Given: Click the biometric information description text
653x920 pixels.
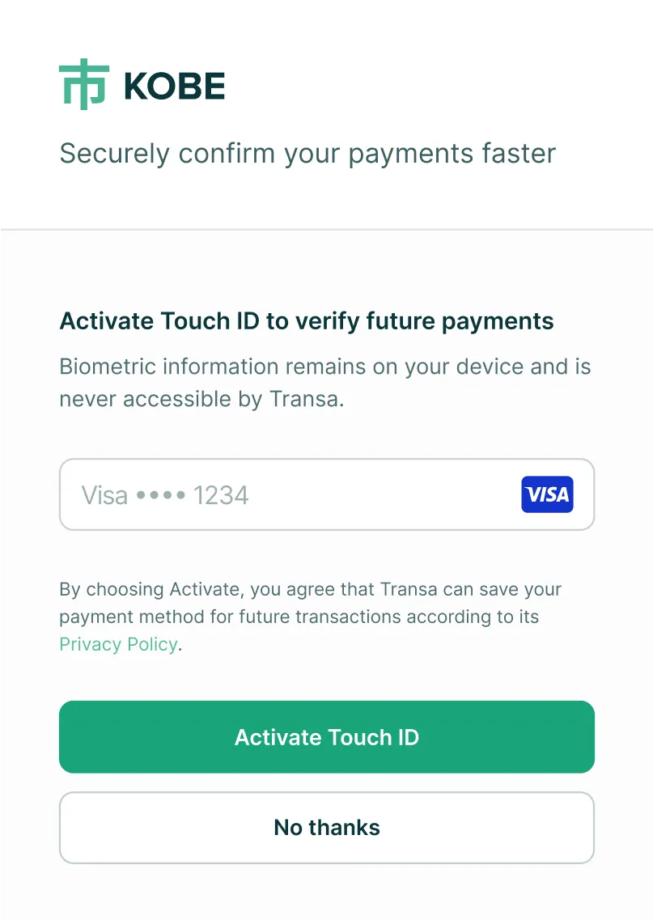Looking at the screenshot, I should [x=325, y=382].
